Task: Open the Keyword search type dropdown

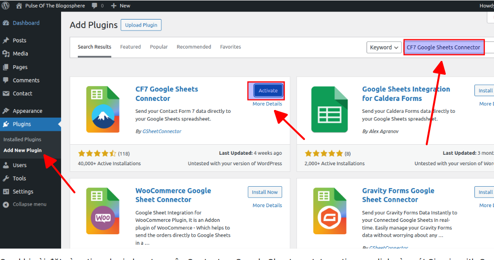Action: (384, 48)
